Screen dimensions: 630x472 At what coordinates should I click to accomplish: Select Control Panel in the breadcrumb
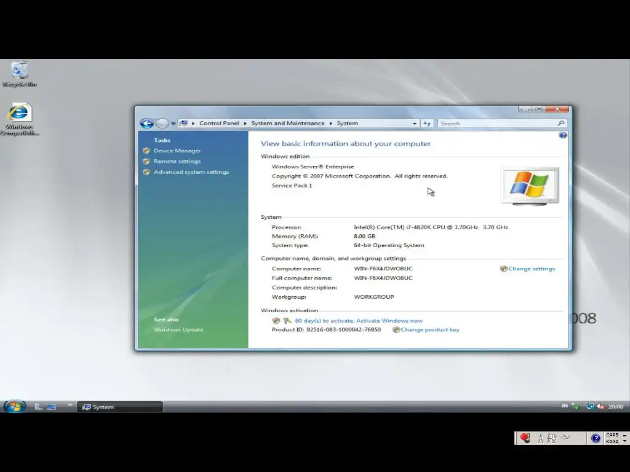tap(219, 123)
